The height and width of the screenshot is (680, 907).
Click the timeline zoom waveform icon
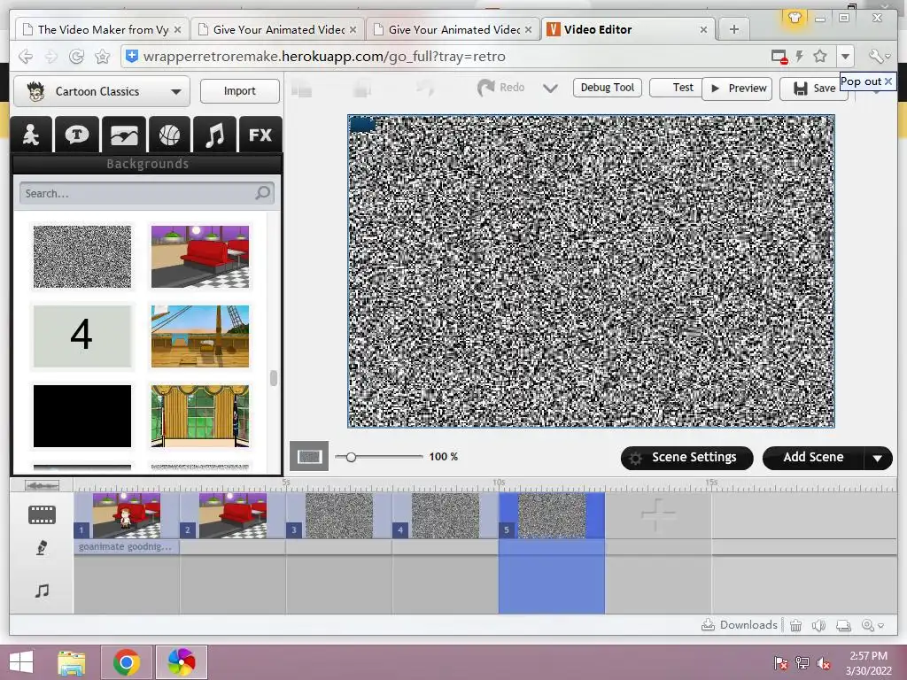(x=42, y=485)
